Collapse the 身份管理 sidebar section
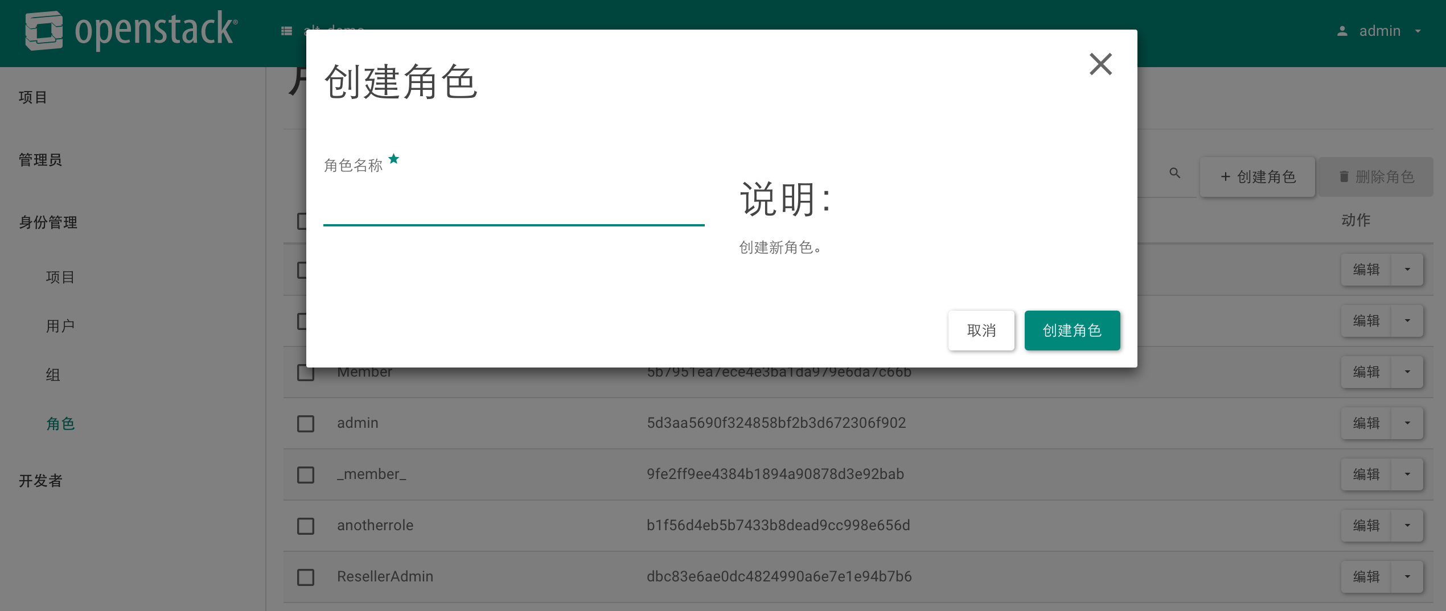 (48, 222)
